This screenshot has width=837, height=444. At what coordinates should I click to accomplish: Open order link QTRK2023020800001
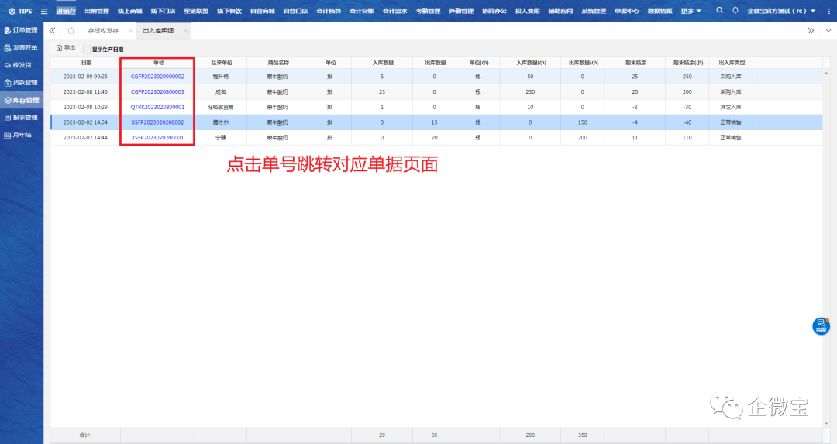157,107
